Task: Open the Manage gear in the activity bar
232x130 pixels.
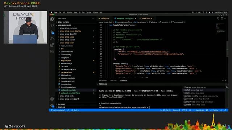Action: 52,105
